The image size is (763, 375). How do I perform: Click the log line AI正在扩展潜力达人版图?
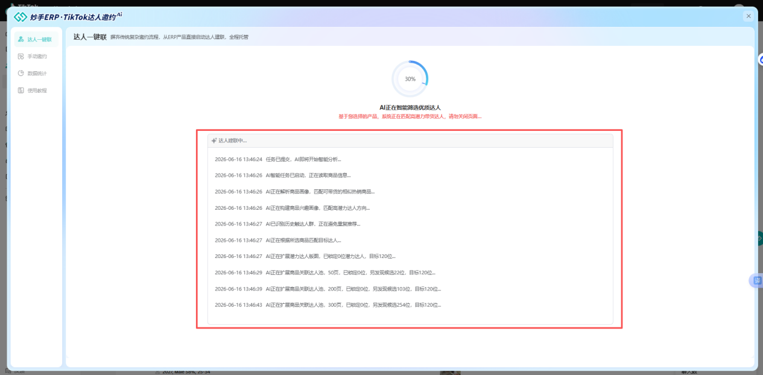pyautogui.click(x=305, y=256)
